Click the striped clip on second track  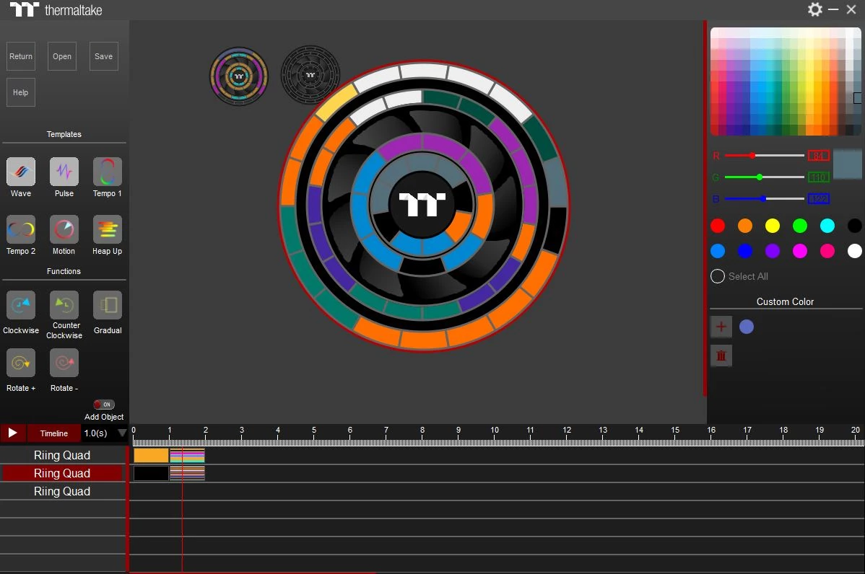click(x=188, y=473)
